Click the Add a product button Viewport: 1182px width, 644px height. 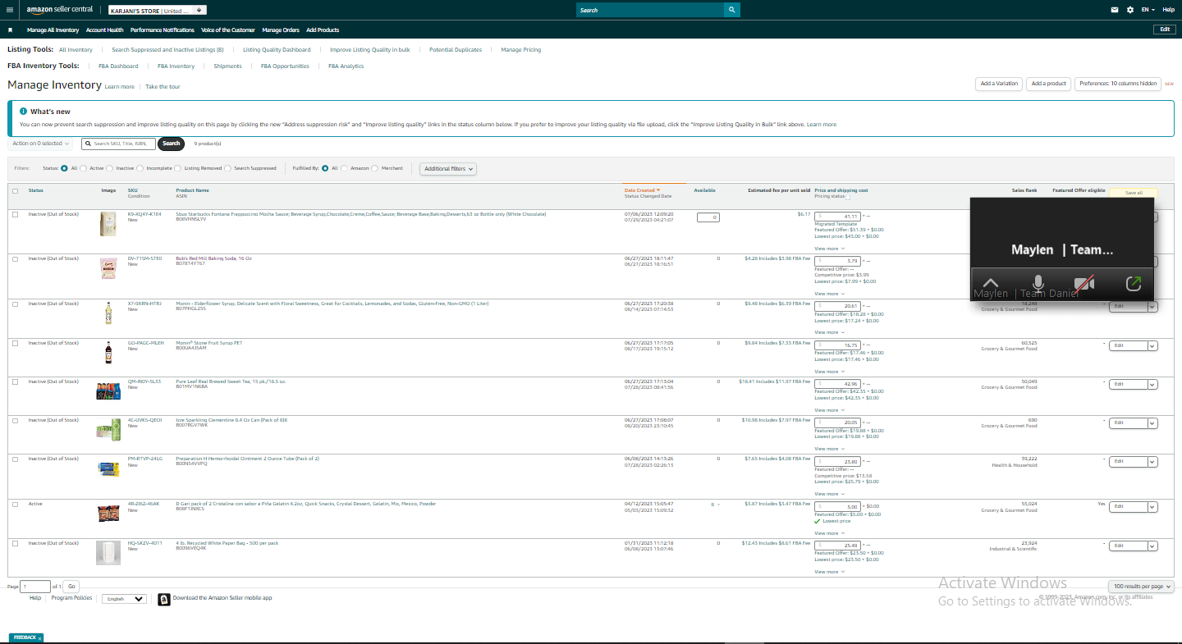tap(1048, 84)
